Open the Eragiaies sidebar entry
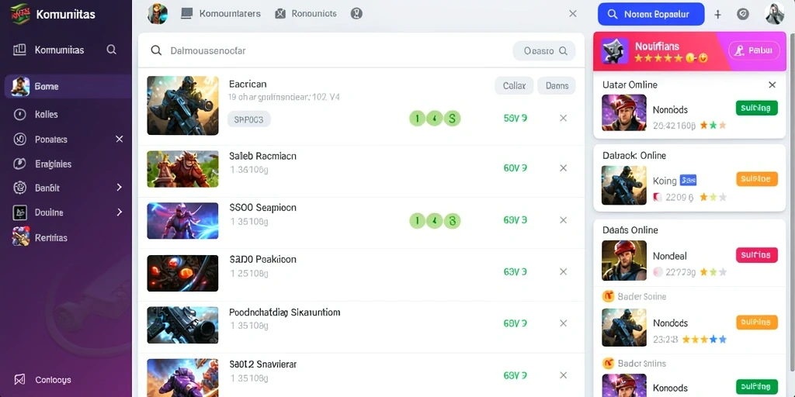 [53, 164]
